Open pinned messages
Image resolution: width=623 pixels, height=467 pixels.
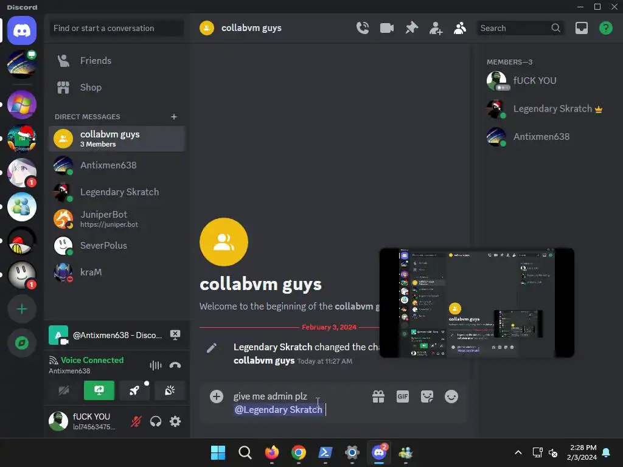click(x=412, y=28)
